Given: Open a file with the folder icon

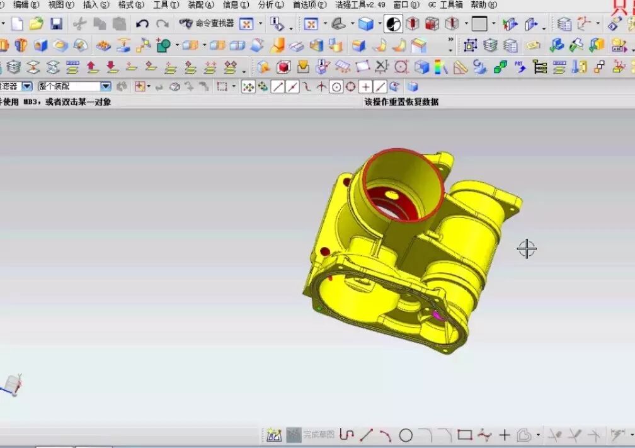Looking at the screenshot, I should tap(37, 24).
